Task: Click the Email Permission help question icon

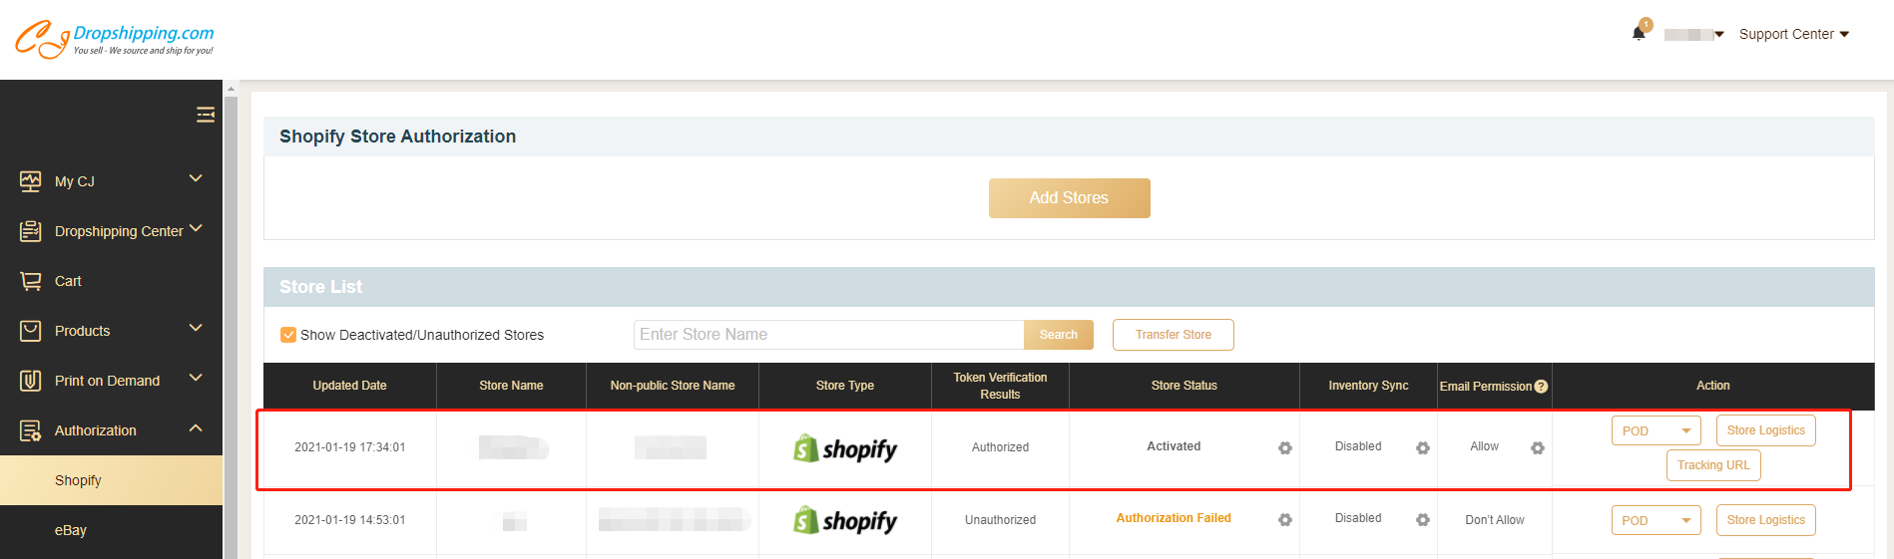Action: point(1541,387)
